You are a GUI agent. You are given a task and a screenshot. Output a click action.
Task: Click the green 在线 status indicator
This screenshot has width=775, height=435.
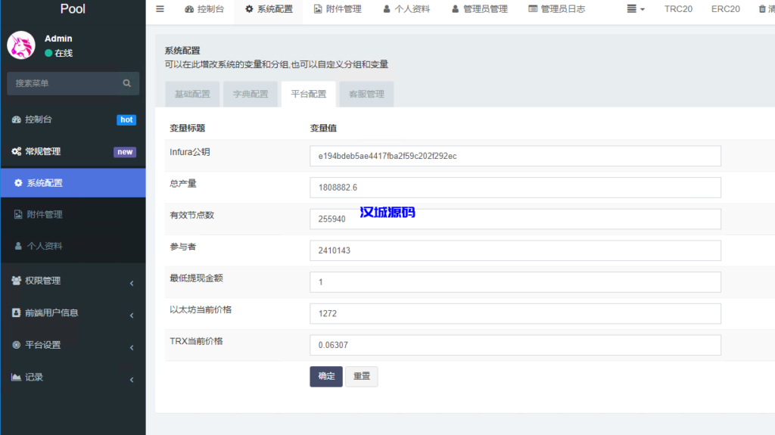click(48, 53)
